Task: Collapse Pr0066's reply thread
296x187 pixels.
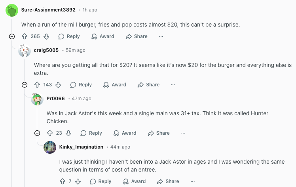Action: pos(37,133)
